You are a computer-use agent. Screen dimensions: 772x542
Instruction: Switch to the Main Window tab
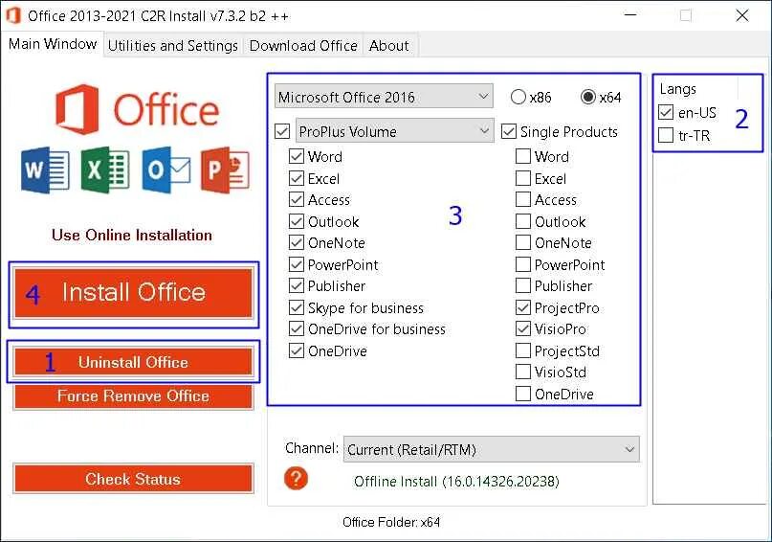point(53,44)
